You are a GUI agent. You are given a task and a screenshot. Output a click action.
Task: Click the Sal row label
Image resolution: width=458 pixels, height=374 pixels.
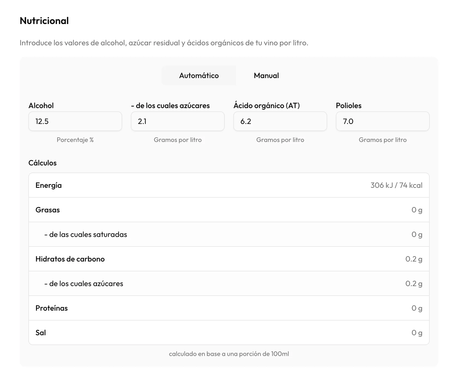(x=41, y=333)
